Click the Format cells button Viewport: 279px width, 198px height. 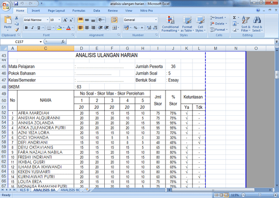tap(219, 30)
